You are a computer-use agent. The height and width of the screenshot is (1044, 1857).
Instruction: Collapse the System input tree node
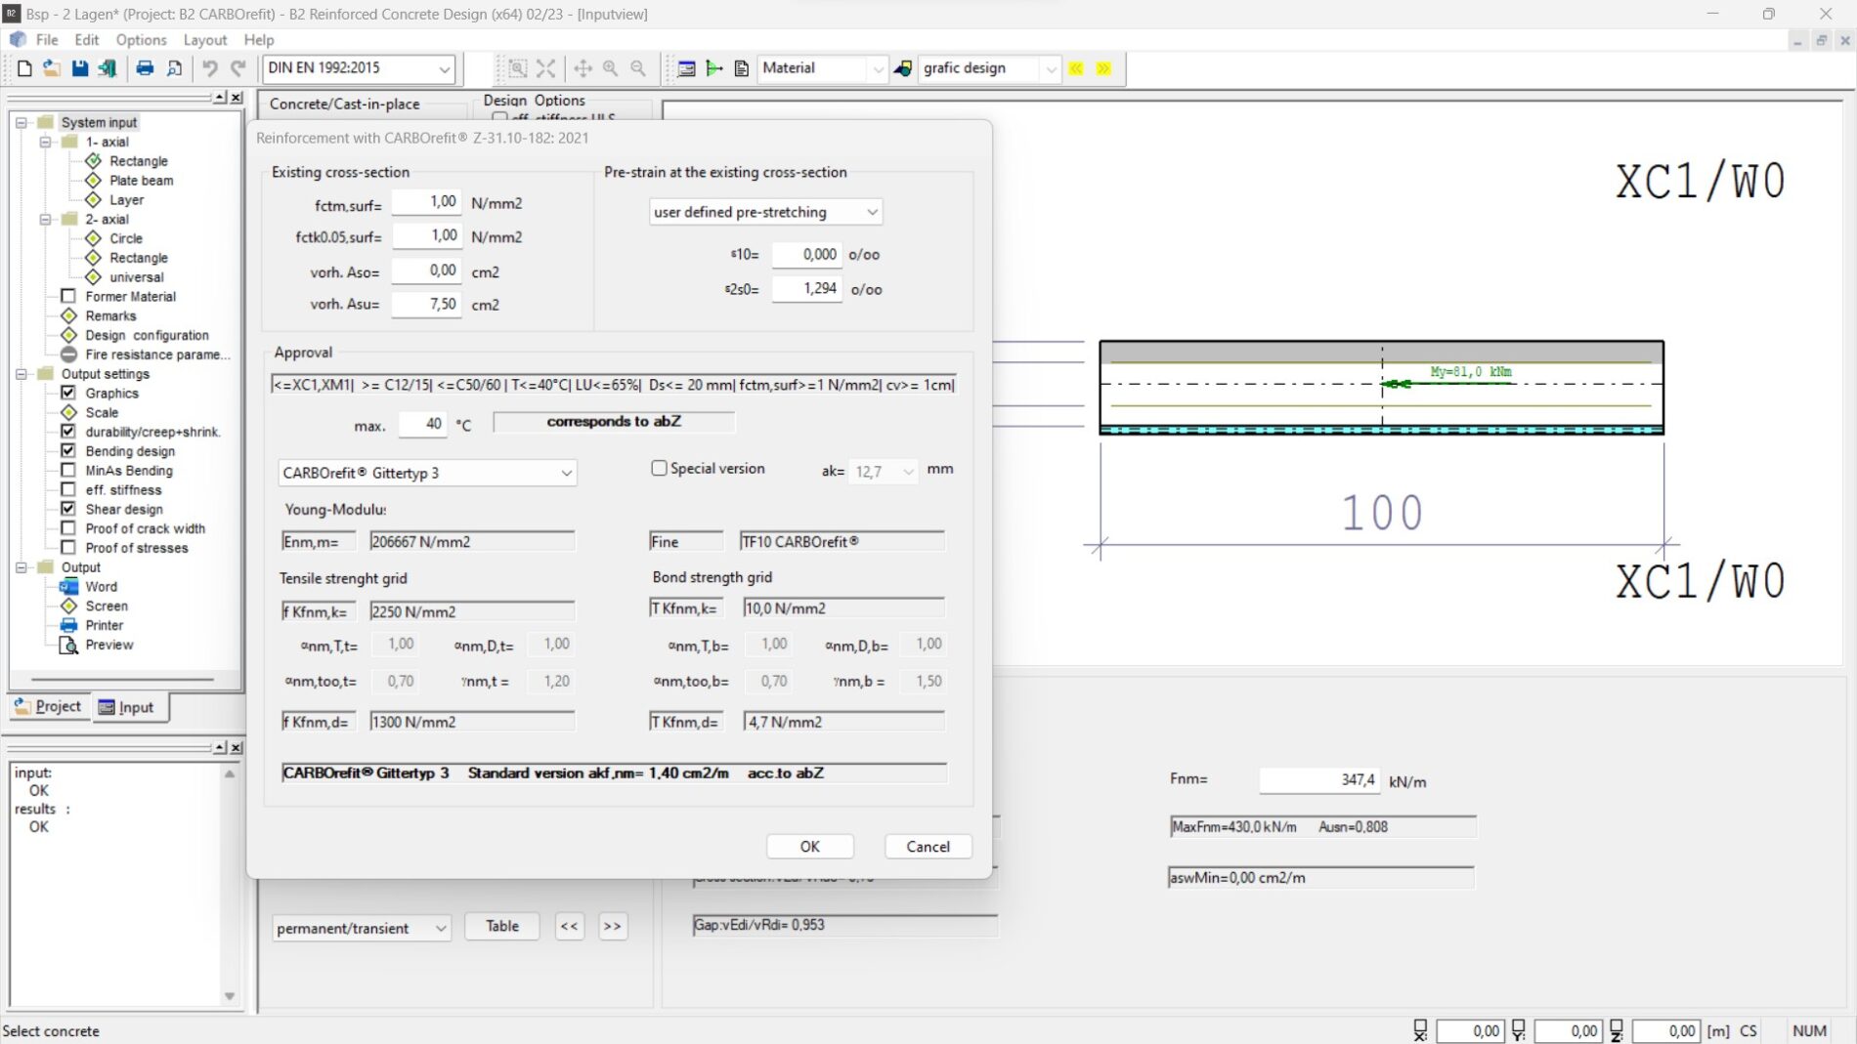click(x=22, y=122)
